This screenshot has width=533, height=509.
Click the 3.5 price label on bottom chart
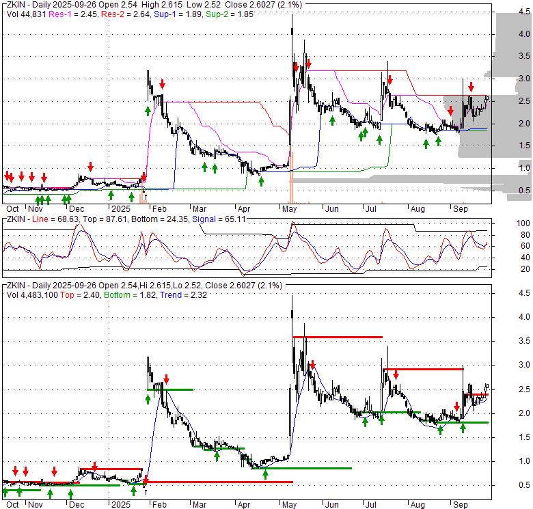524,341
